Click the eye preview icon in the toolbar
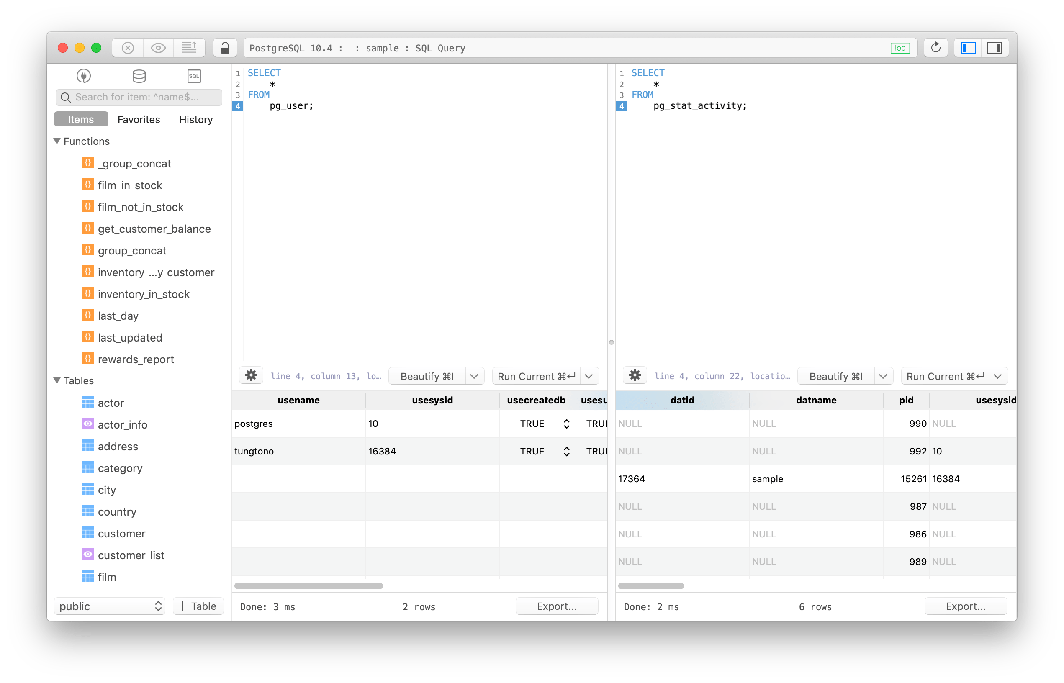The height and width of the screenshot is (683, 1064). click(158, 47)
